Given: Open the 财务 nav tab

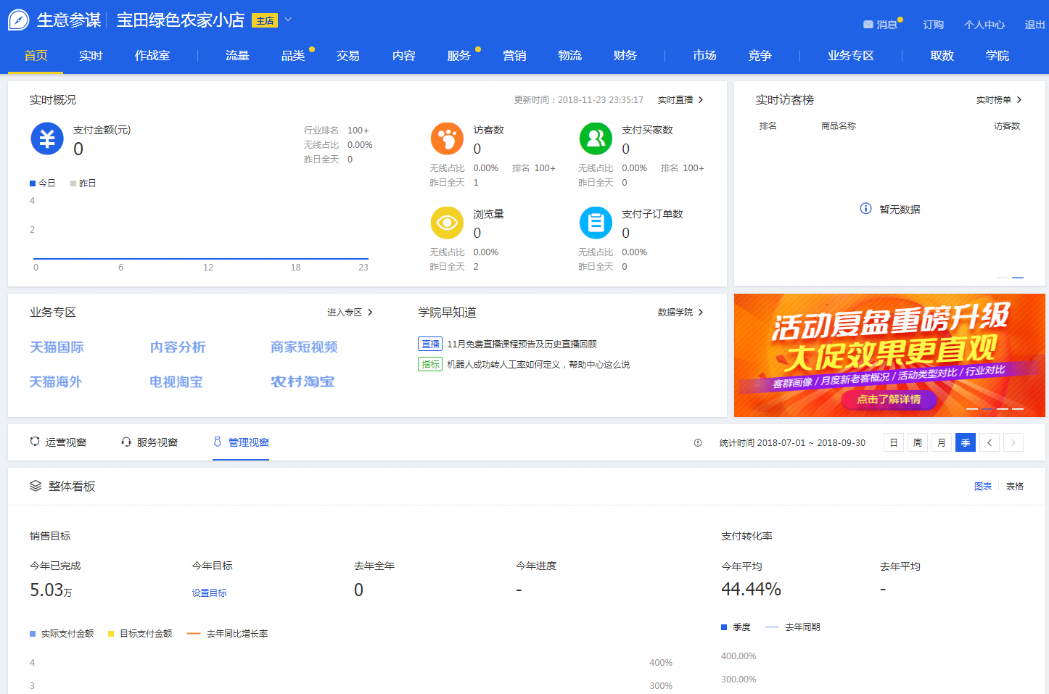Looking at the screenshot, I should click(x=625, y=56).
